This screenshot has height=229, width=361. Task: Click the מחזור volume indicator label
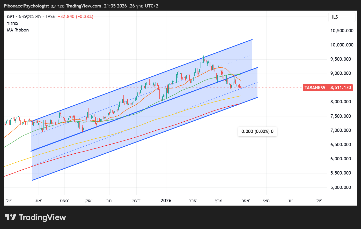click(x=12, y=23)
